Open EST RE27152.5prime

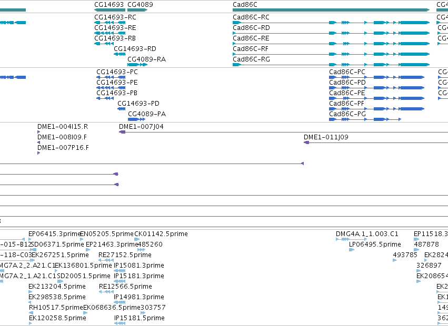[125, 255]
